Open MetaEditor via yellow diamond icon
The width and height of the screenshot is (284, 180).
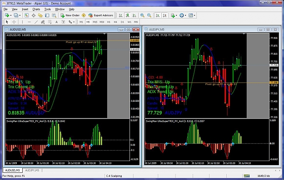pyautogui.click(x=84, y=15)
